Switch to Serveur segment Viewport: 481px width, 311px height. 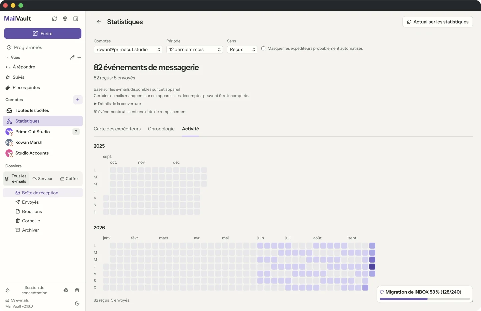pyautogui.click(x=43, y=179)
